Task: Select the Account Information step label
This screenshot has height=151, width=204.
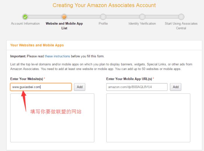Action: (x=25, y=24)
